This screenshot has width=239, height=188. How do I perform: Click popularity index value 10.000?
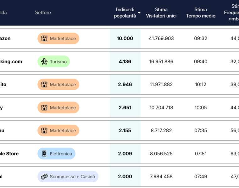tap(125, 39)
